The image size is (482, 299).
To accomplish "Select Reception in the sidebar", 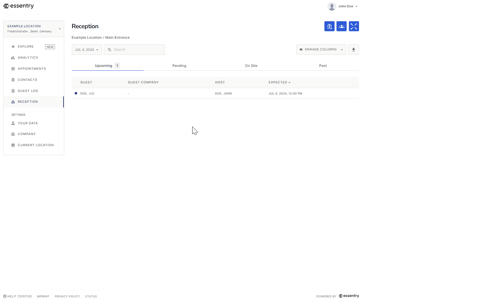I will click(x=34, y=102).
